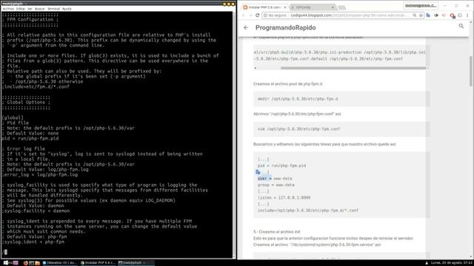Click the zoom magnifier icon in the address bar
Viewport: 474px width, 266px height.
tap(415, 15)
